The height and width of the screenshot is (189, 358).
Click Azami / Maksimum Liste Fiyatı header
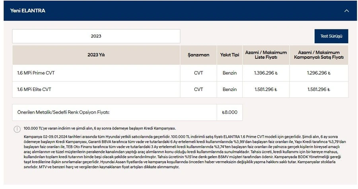266,55
